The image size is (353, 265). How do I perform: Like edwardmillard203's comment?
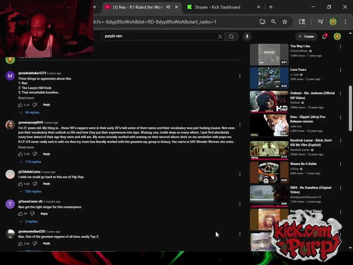pyautogui.click(x=20, y=244)
